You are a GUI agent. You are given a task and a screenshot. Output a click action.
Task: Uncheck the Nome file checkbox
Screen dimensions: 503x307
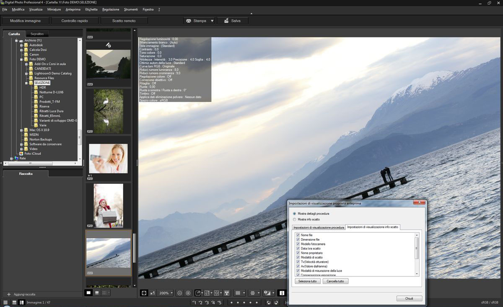[298, 235]
